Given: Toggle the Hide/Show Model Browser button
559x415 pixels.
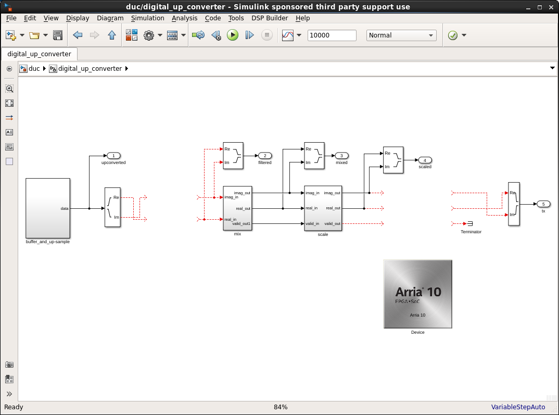Looking at the screenshot, I should coord(9,69).
